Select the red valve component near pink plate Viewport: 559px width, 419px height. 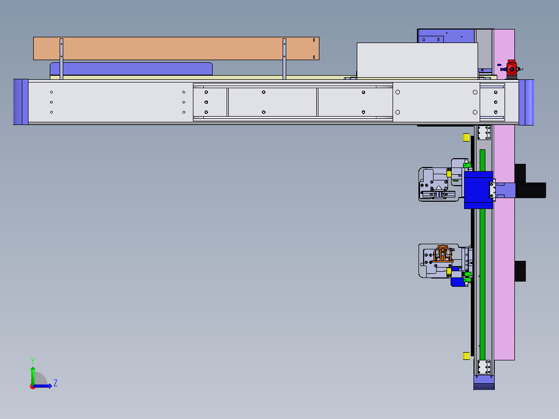point(512,67)
